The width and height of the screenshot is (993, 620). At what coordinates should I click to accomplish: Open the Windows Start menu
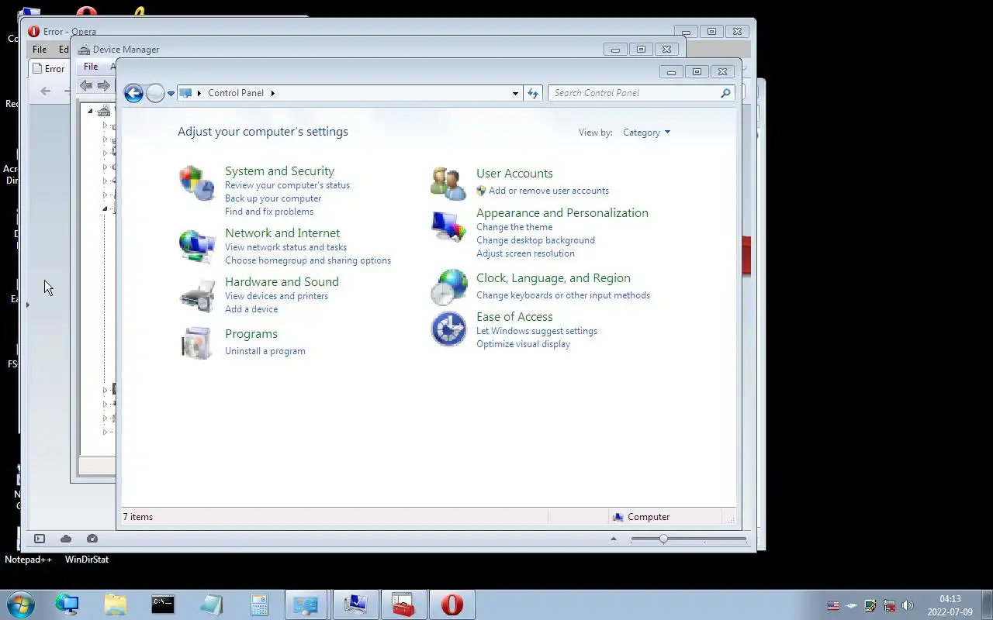[x=21, y=604]
